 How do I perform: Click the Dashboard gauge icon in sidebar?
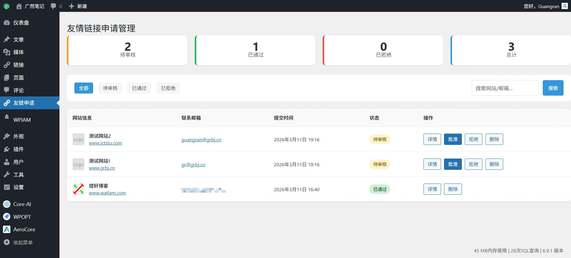point(7,23)
